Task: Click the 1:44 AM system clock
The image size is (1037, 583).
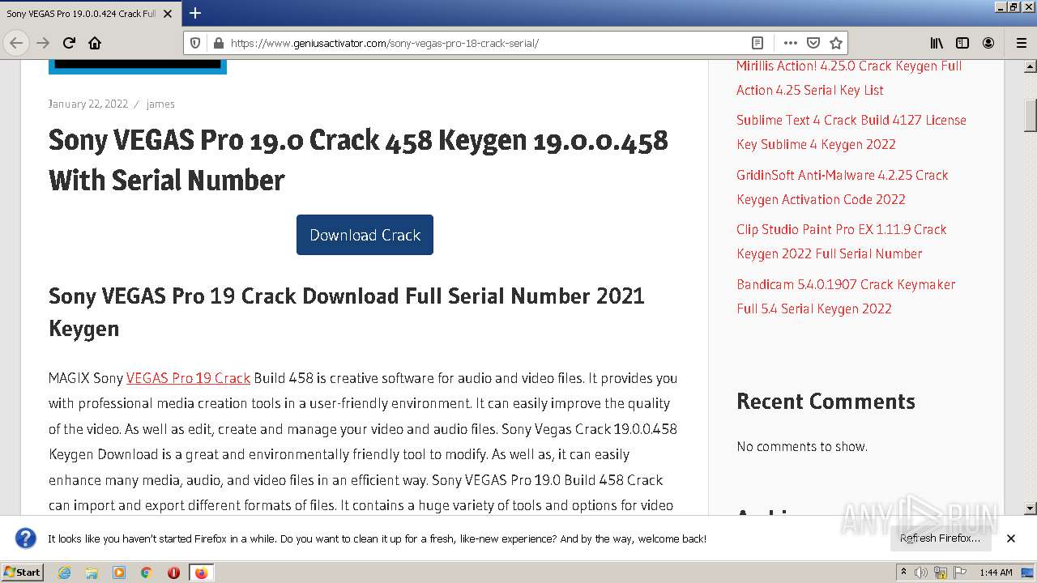Action: coord(996,572)
